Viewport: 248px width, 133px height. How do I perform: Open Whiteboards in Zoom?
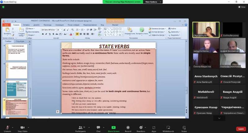(x=168, y=129)
